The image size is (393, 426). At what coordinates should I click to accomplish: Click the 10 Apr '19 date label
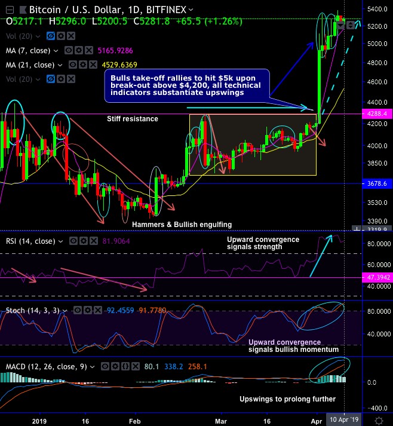pyautogui.click(x=344, y=420)
